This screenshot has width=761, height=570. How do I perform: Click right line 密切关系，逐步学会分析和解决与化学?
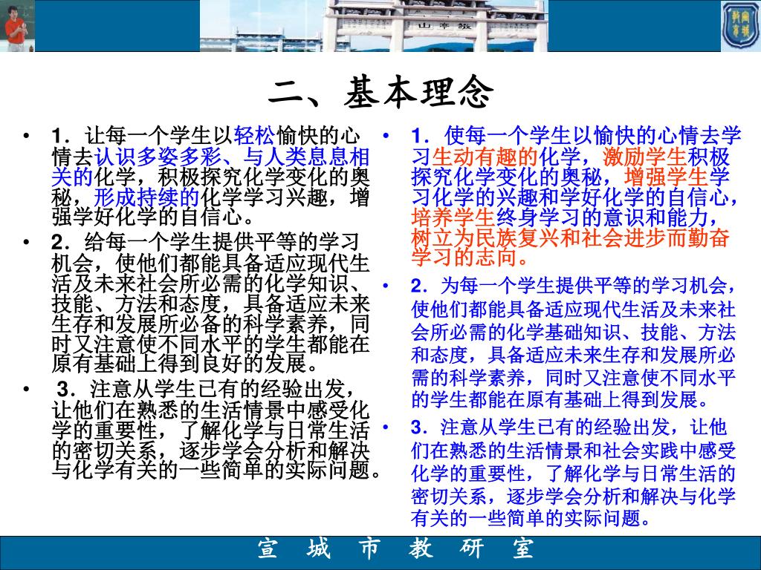click(573, 497)
